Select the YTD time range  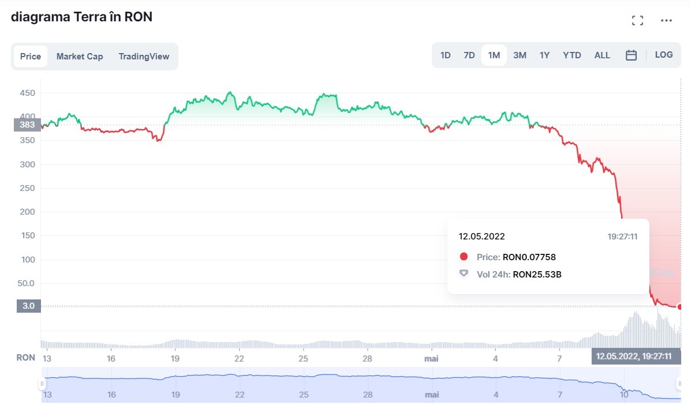click(x=572, y=55)
